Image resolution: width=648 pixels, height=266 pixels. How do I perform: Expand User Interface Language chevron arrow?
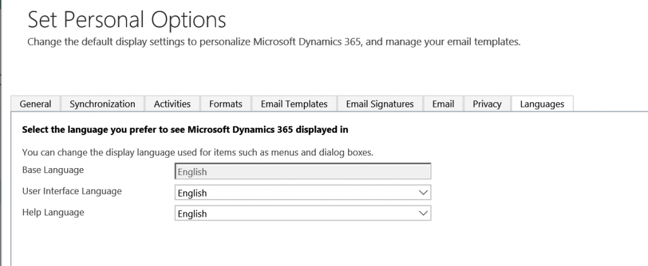point(423,193)
